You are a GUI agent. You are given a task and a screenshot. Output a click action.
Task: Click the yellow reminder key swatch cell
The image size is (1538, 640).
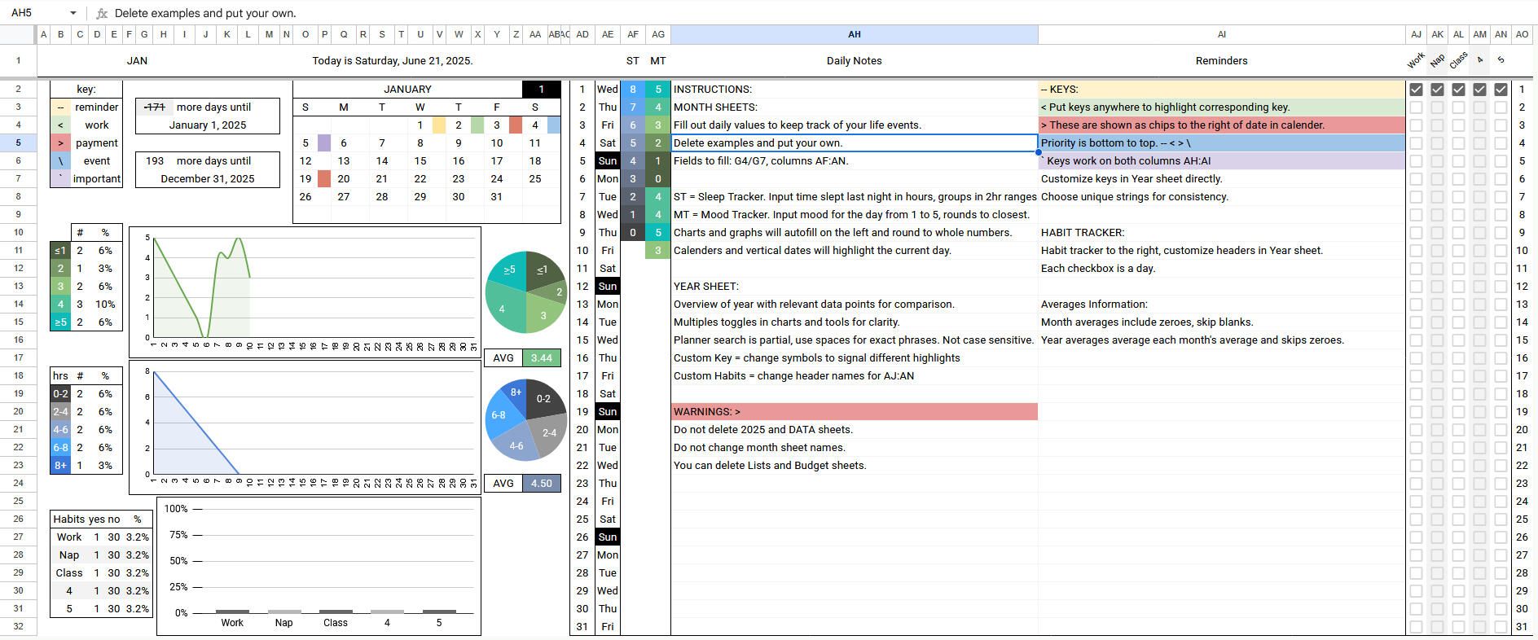tap(60, 107)
